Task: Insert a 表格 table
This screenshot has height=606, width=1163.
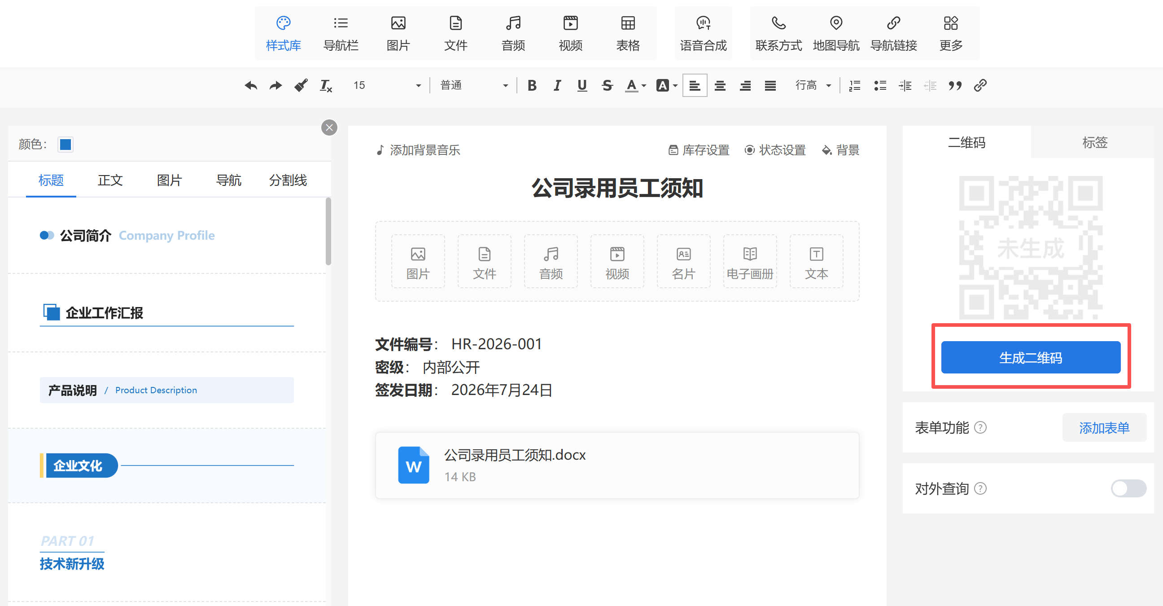Action: (x=628, y=34)
